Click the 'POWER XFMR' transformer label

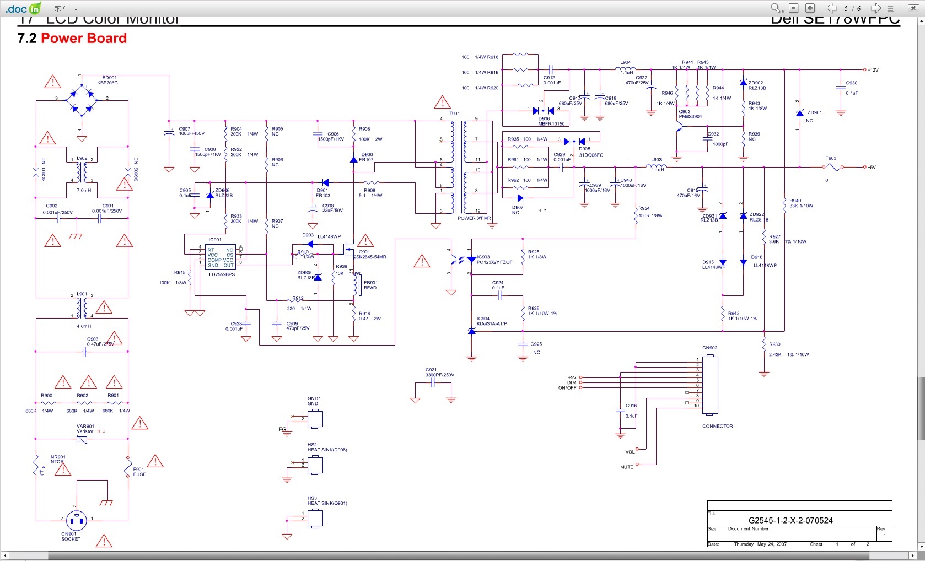tap(474, 218)
